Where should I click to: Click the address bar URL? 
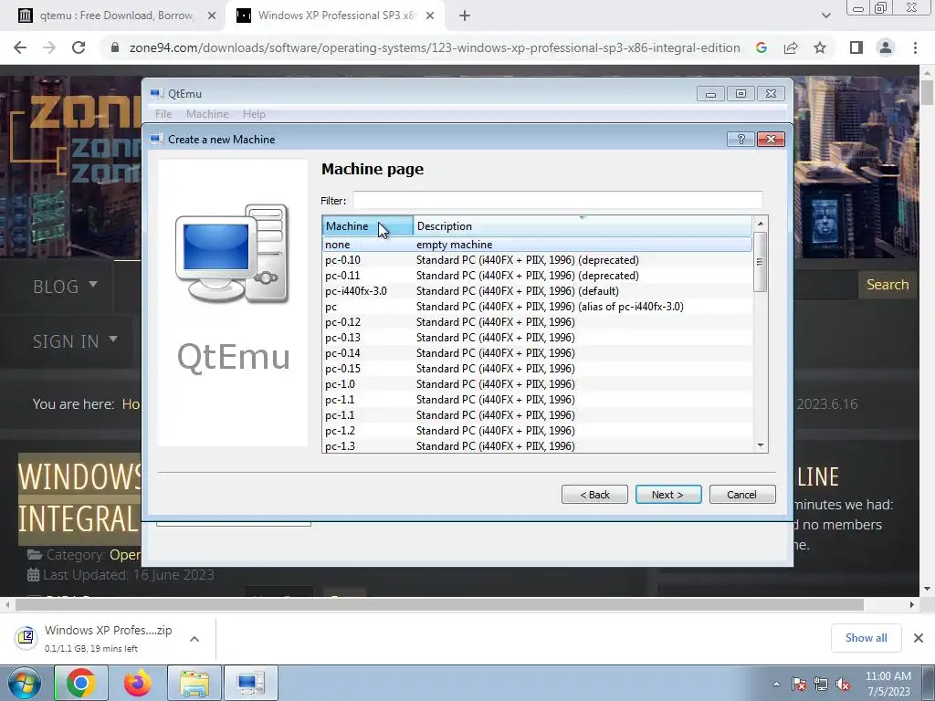(x=434, y=47)
